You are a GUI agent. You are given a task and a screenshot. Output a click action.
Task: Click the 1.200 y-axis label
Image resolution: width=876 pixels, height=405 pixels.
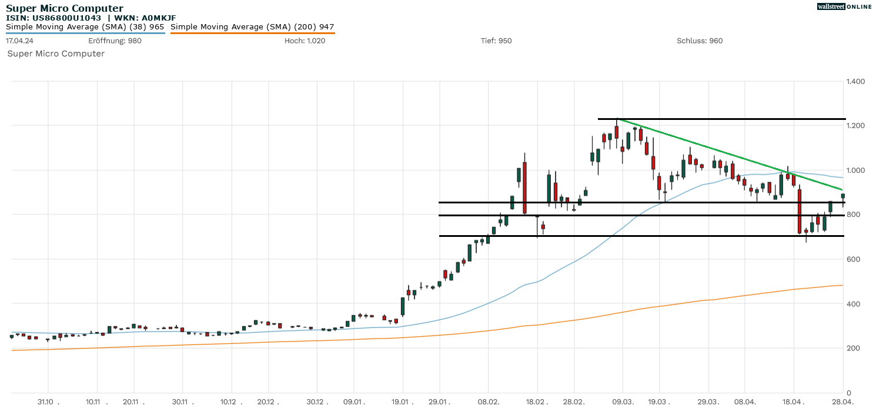coord(855,126)
